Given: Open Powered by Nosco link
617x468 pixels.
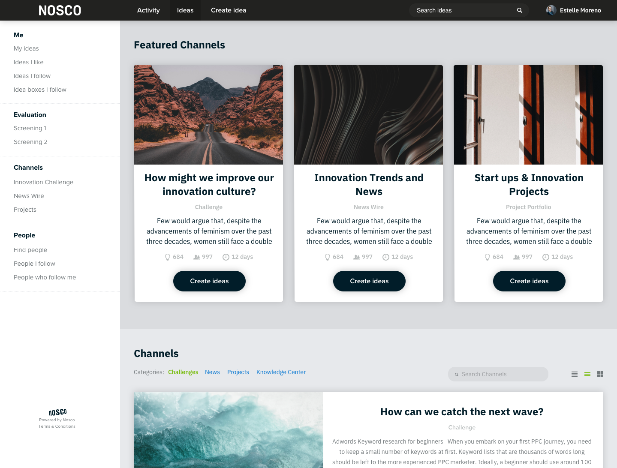Looking at the screenshot, I should 57,420.
